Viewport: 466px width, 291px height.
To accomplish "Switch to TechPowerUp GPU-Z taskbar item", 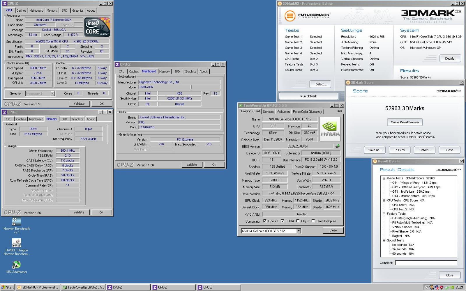I will pyautogui.click(x=83, y=287).
